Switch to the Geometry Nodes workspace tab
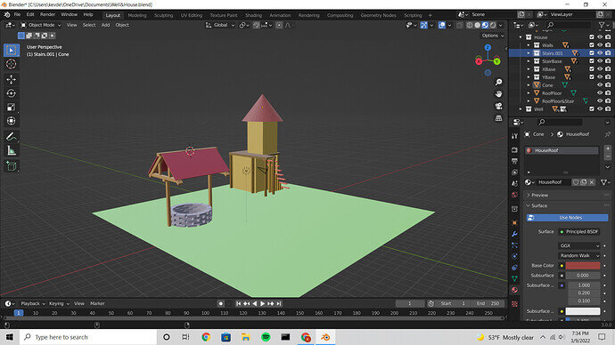The height and width of the screenshot is (345, 615). tap(378, 15)
